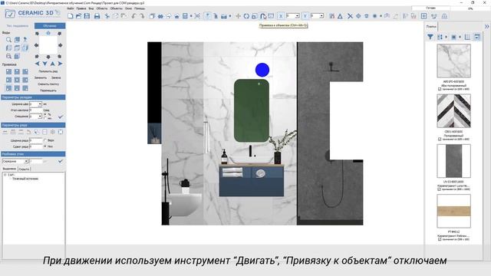Click the filter funnel icon in Плитки panel
Viewport: 491px width, 276px height.
click(x=430, y=37)
